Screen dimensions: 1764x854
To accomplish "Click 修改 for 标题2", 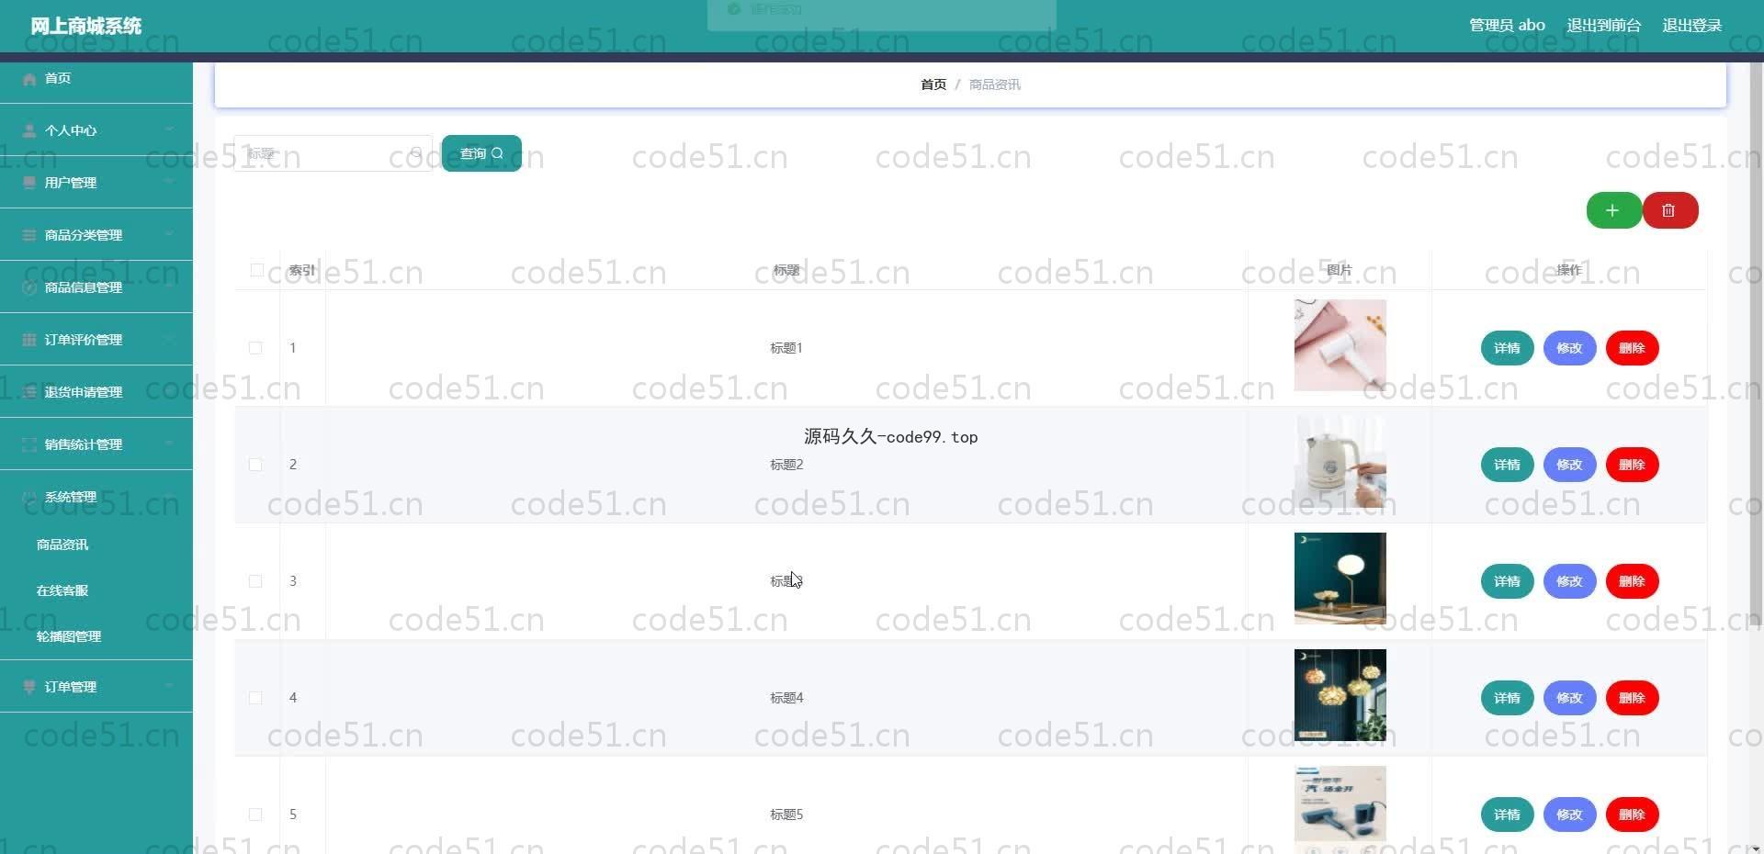I will tap(1569, 465).
